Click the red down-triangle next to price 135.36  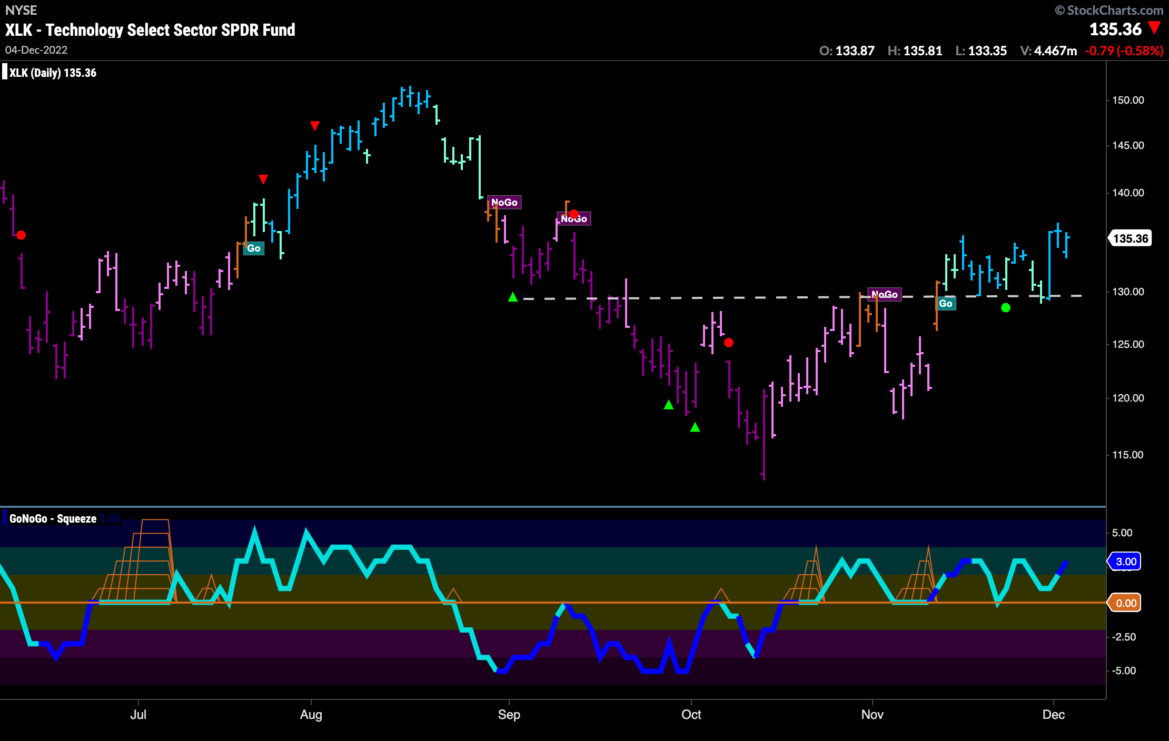pyautogui.click(x=1155, y=28)
